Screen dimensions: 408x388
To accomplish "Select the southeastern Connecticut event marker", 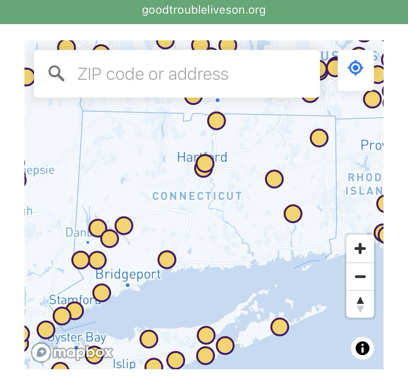I will coord(293,214).
